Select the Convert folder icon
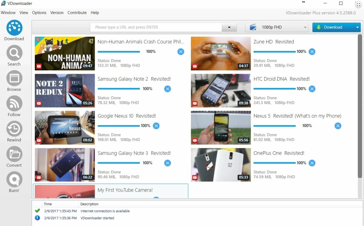Image resolution: width=364 pixels, height=226 pixels. [x=14, y=154]
